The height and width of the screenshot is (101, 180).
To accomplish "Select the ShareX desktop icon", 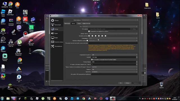I will 3,77.
